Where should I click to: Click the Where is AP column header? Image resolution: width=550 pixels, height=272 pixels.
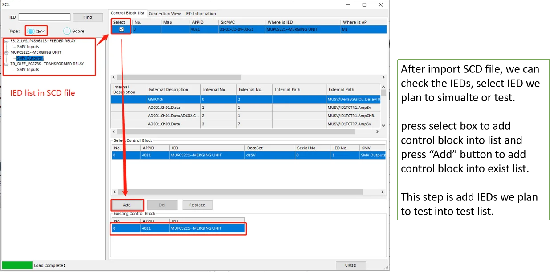pos(363,22)
